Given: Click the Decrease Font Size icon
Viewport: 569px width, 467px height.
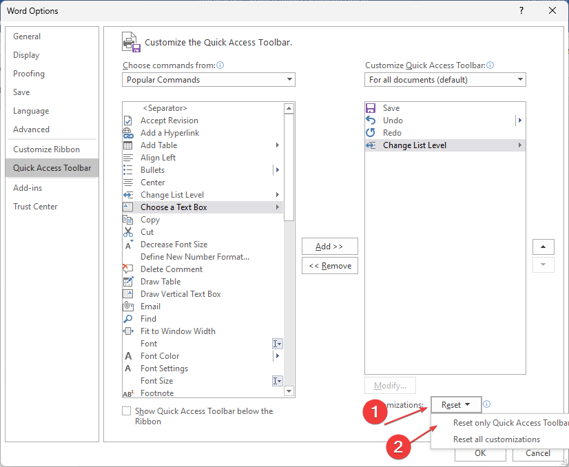Looking at the screenshot, I should [128, 245].
